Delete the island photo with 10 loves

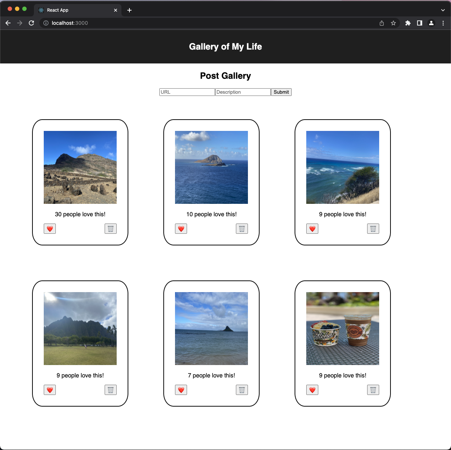click(x=241, y=229)
